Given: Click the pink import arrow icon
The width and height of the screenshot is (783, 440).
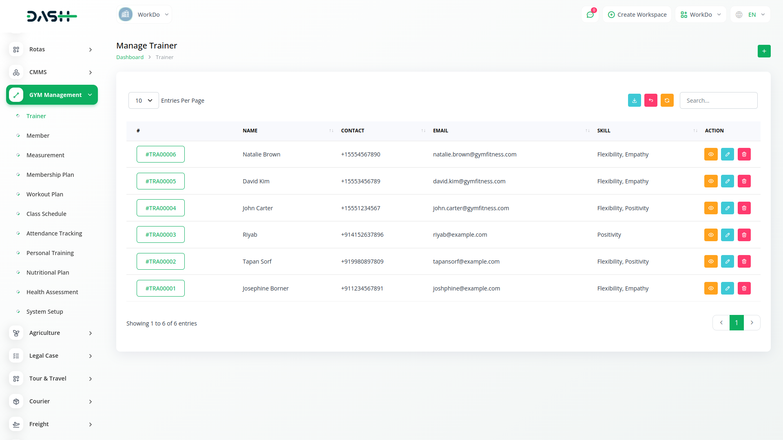Looking at the screenshot, I should [x=650, y=101].
